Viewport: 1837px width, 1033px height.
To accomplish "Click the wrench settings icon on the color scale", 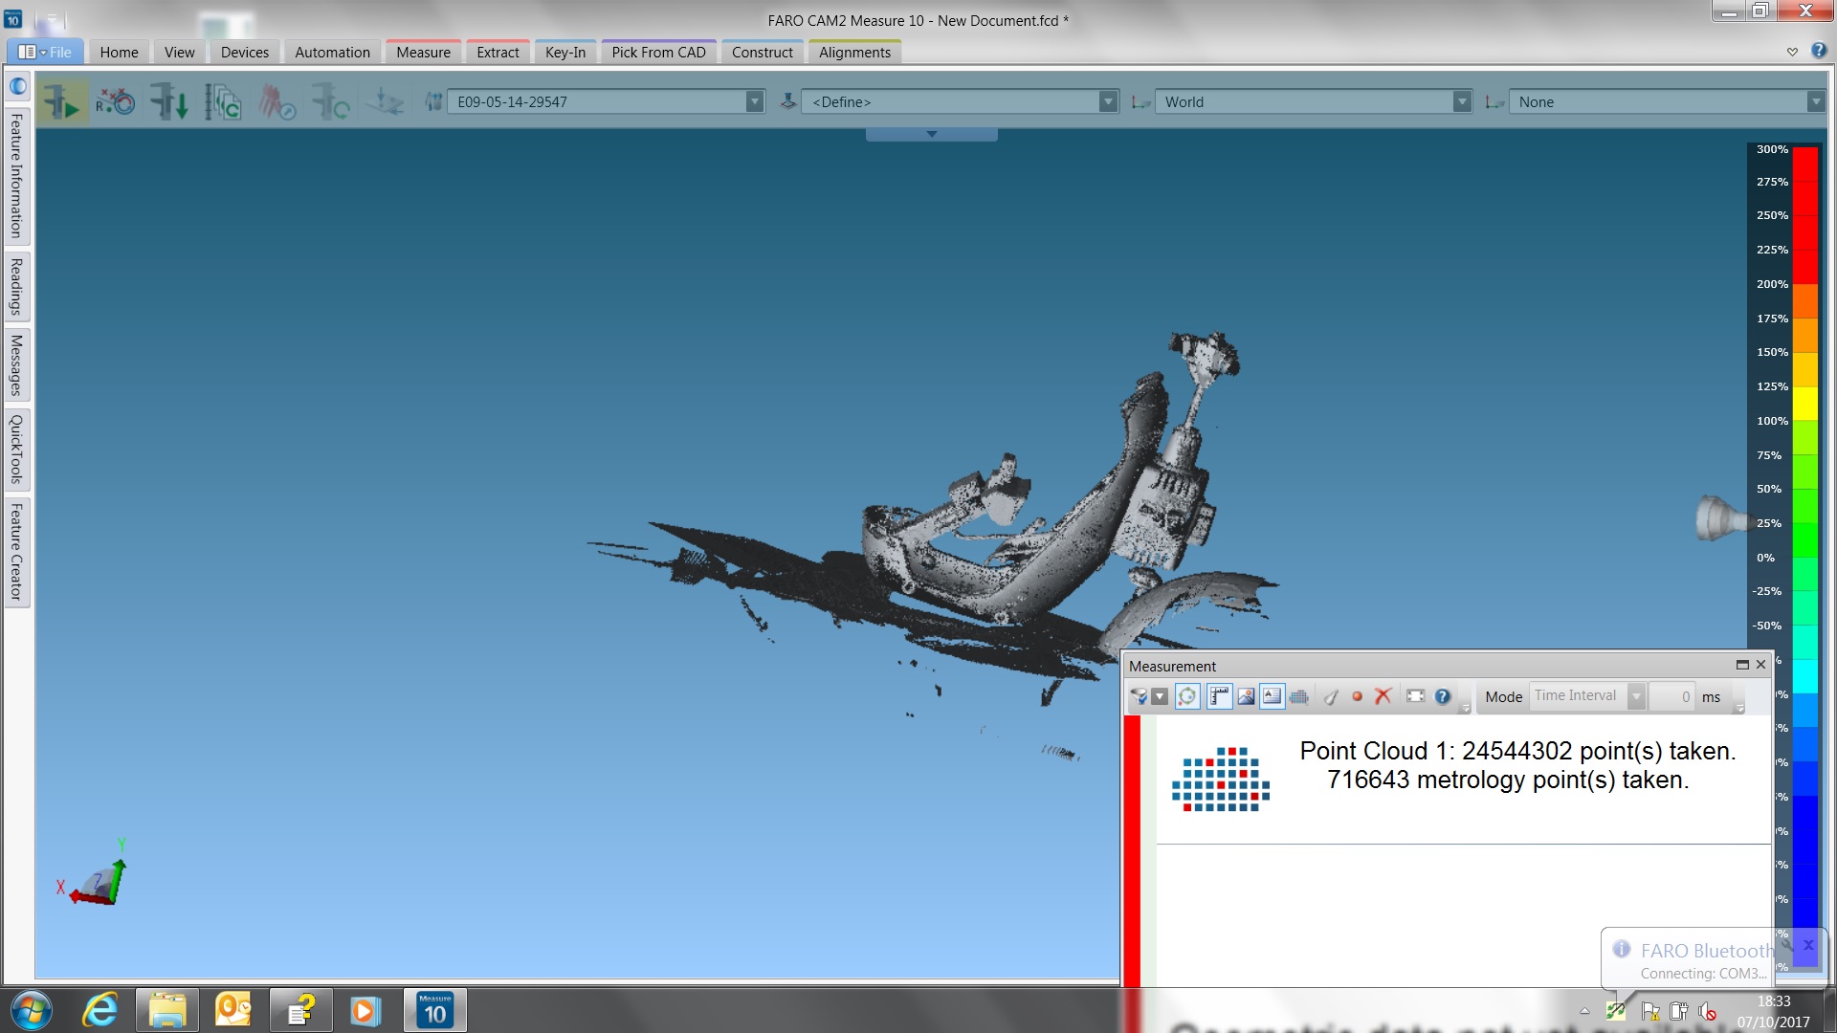I will coord(1785,944).
